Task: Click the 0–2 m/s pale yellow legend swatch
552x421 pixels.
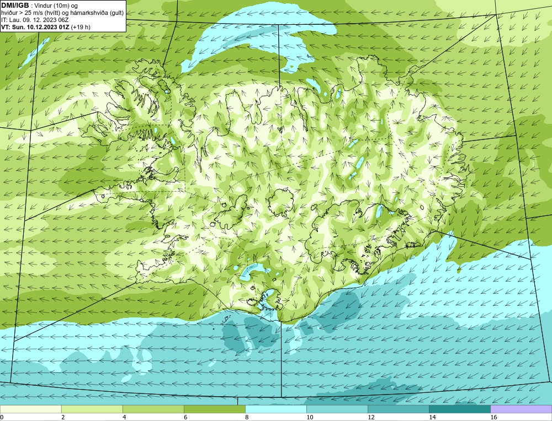Action: [x=30, y=409]
